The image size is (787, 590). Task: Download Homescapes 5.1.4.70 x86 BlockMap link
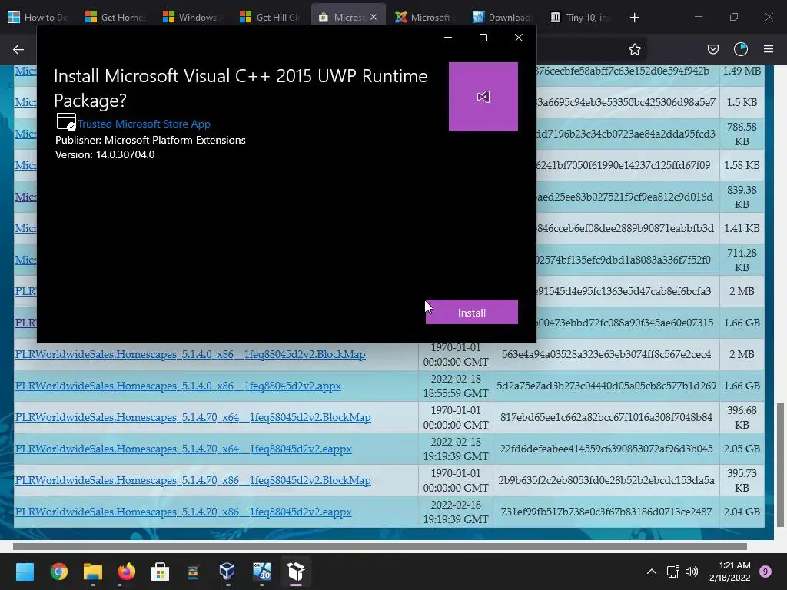tap(193, 481)
